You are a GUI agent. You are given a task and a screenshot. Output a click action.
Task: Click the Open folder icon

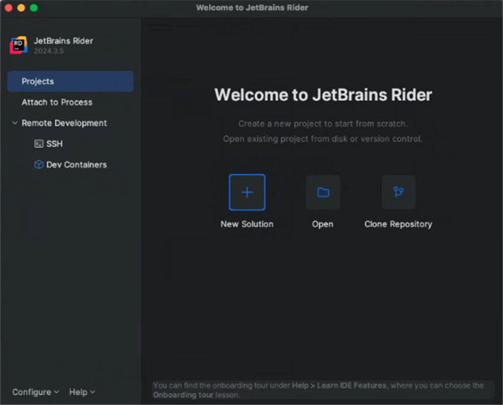tap(322, 192)
